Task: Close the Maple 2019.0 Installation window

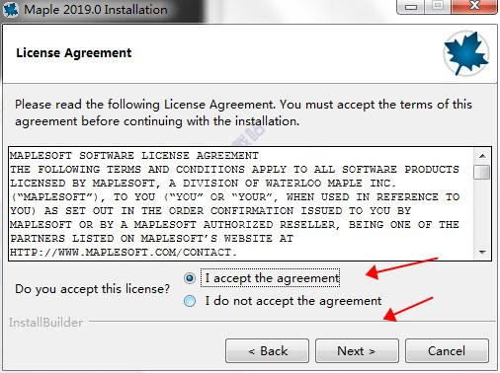Action: [474, 6]
